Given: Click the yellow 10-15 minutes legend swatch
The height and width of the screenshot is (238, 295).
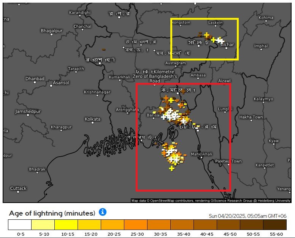Looking at the screenshot, I should point(66,225).
